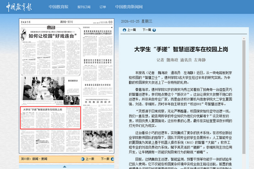Click the 下一篇 next article link
The height and width of the screenshot is (169, 254).
[x=147, y=30]
